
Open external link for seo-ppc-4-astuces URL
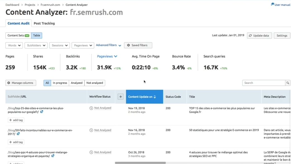[53, 156]
